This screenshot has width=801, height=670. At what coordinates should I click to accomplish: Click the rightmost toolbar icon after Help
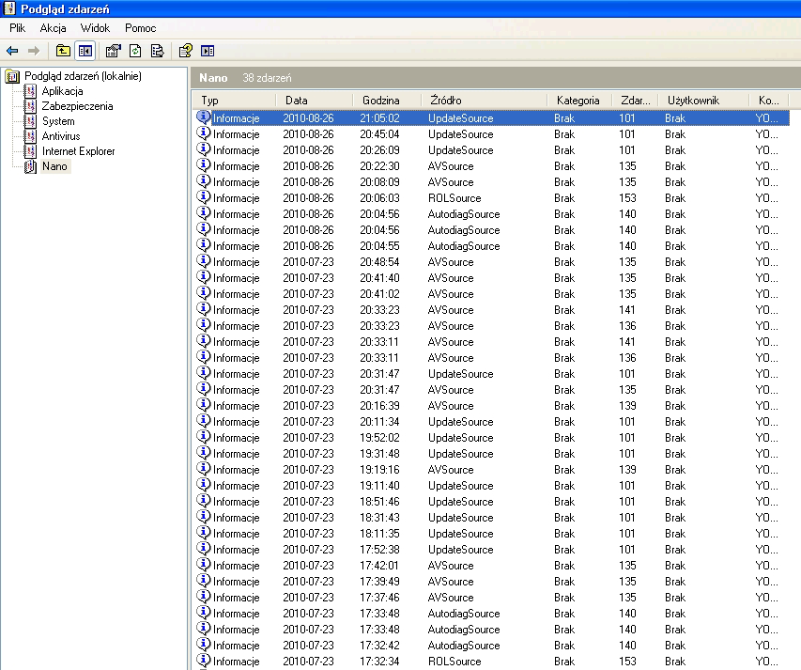(x=208, y=51)
